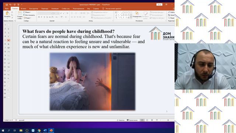The width and height of the screenshot is (236, 133).
Task: Click the Cut scissors icon
Action: (x=12, y=12)
